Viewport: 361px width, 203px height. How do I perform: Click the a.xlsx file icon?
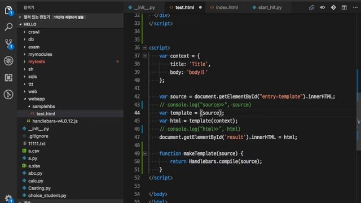tap(24, 166)
